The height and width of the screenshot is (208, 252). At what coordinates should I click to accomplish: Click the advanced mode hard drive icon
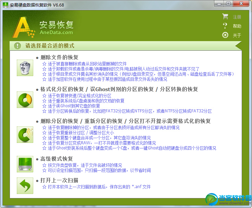click(x=25, y=164)
